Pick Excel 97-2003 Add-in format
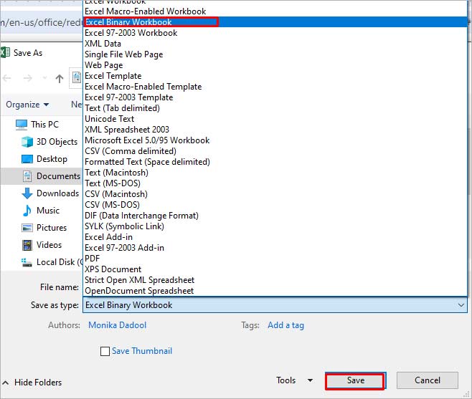 (275, 248)
